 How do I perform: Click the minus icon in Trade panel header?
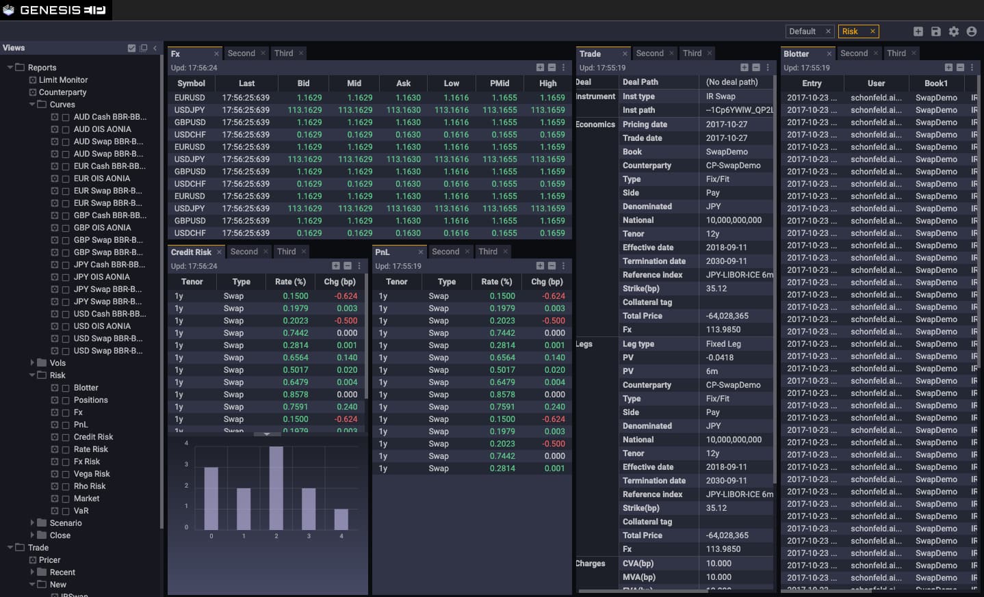pyautogui.click(x=756, y=68)
